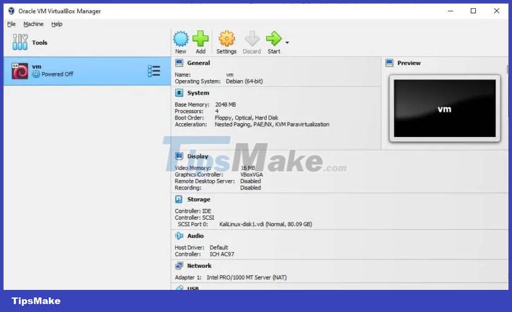Click the General section icon
Image resolution: width=512 pixels, height=312 pixels.
point(179,63)
